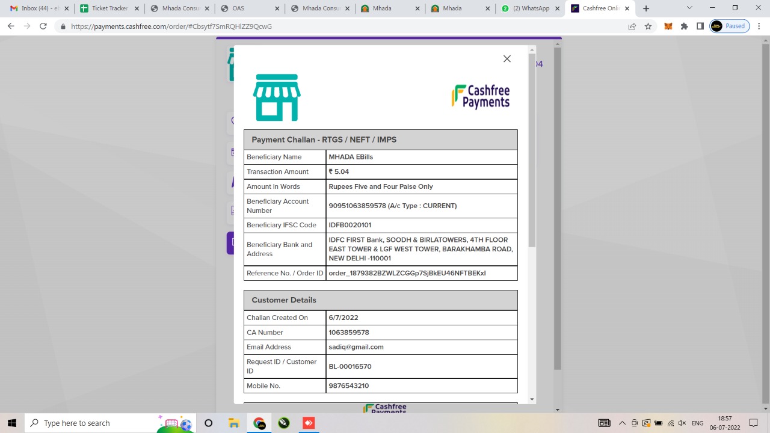Open the Windows Start menu

pyautogui.click(x=12, y=423)
